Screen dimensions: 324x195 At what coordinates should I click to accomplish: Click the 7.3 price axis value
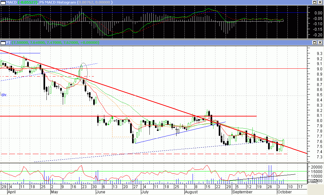(x=319, y=157)
